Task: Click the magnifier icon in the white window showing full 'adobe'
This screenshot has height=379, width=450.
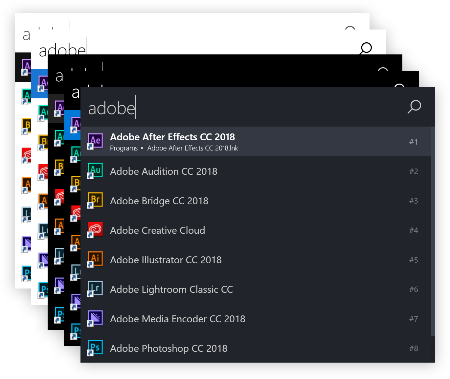Action: (365, 49)
